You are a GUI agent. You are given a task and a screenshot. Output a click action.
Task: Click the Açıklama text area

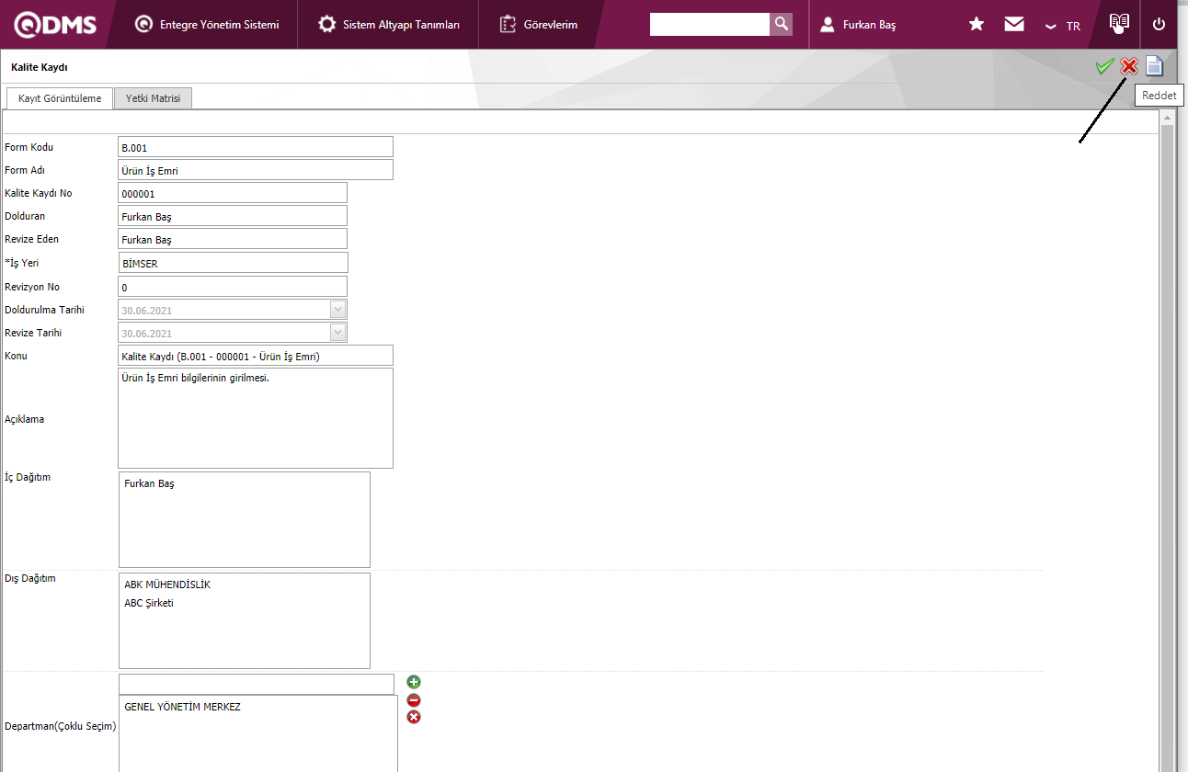256,418
